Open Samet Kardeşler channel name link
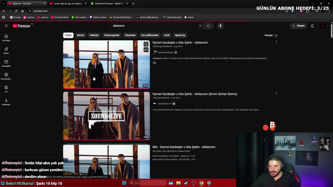This screenshot has height=187, width=333. [x=165, y=52]
